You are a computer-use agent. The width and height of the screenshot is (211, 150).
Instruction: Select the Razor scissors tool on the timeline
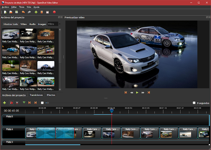coord(17,103)
